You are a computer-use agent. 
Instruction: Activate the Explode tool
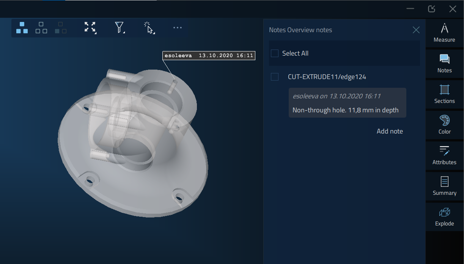444,217
